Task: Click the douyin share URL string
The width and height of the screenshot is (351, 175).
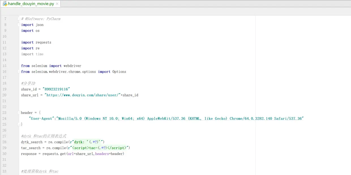Action: [x=82, y=95]
